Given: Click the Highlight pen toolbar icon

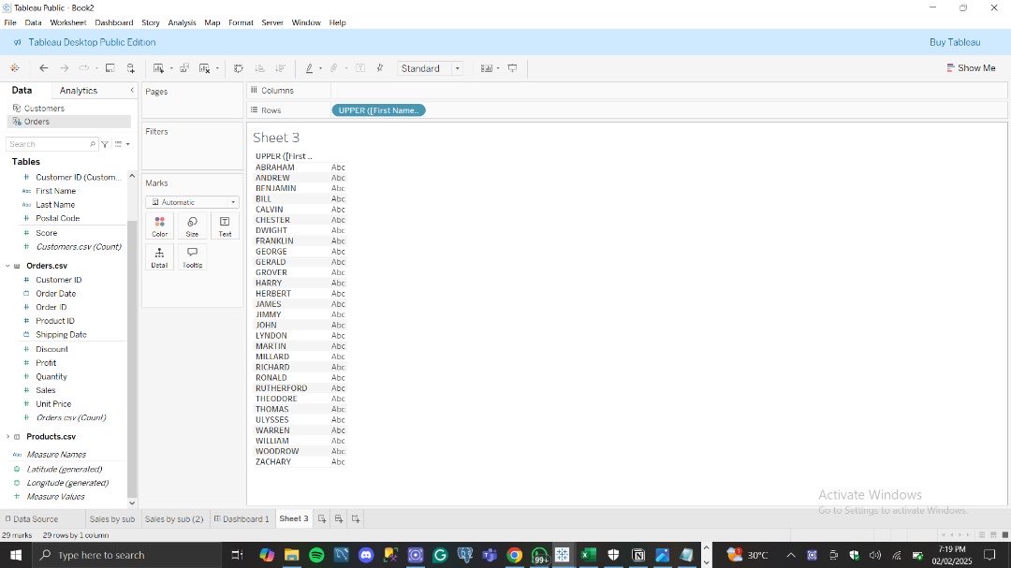Looking at the screenshot, I should pyautogui.click(x=310, y=67).
